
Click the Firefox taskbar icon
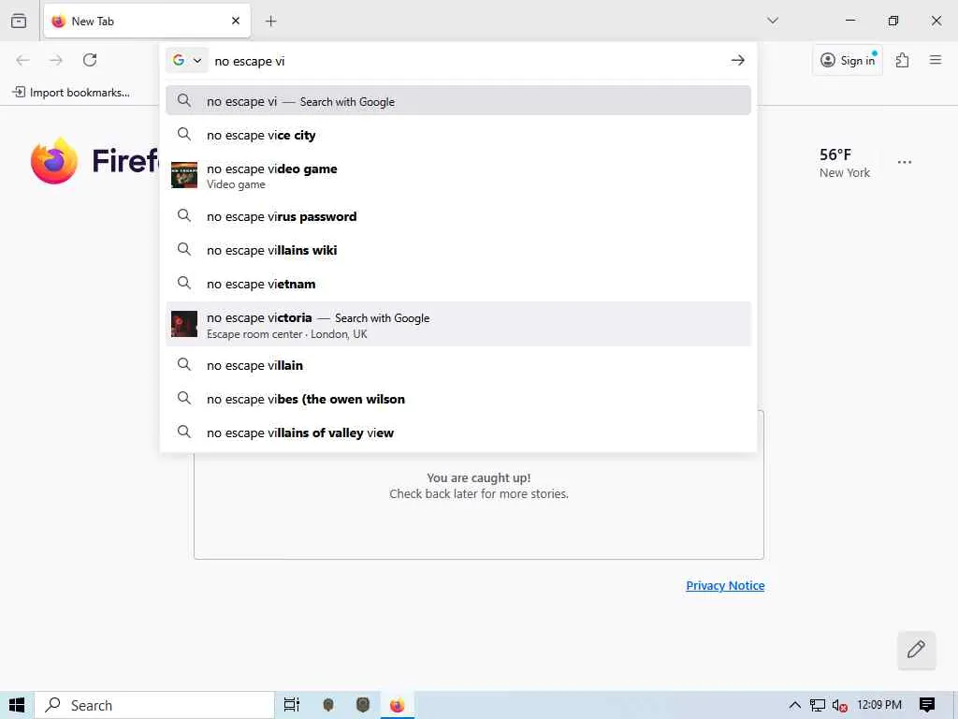coord(397,705)
